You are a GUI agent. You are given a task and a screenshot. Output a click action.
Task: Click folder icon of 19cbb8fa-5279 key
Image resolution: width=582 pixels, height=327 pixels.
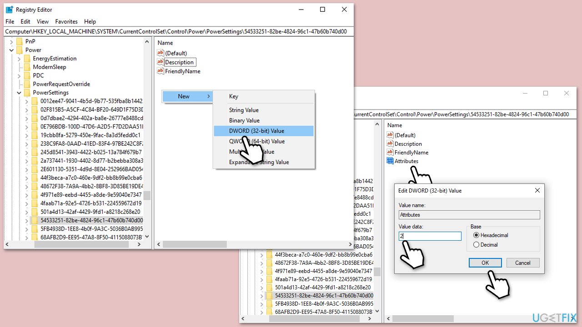(35, 135)
